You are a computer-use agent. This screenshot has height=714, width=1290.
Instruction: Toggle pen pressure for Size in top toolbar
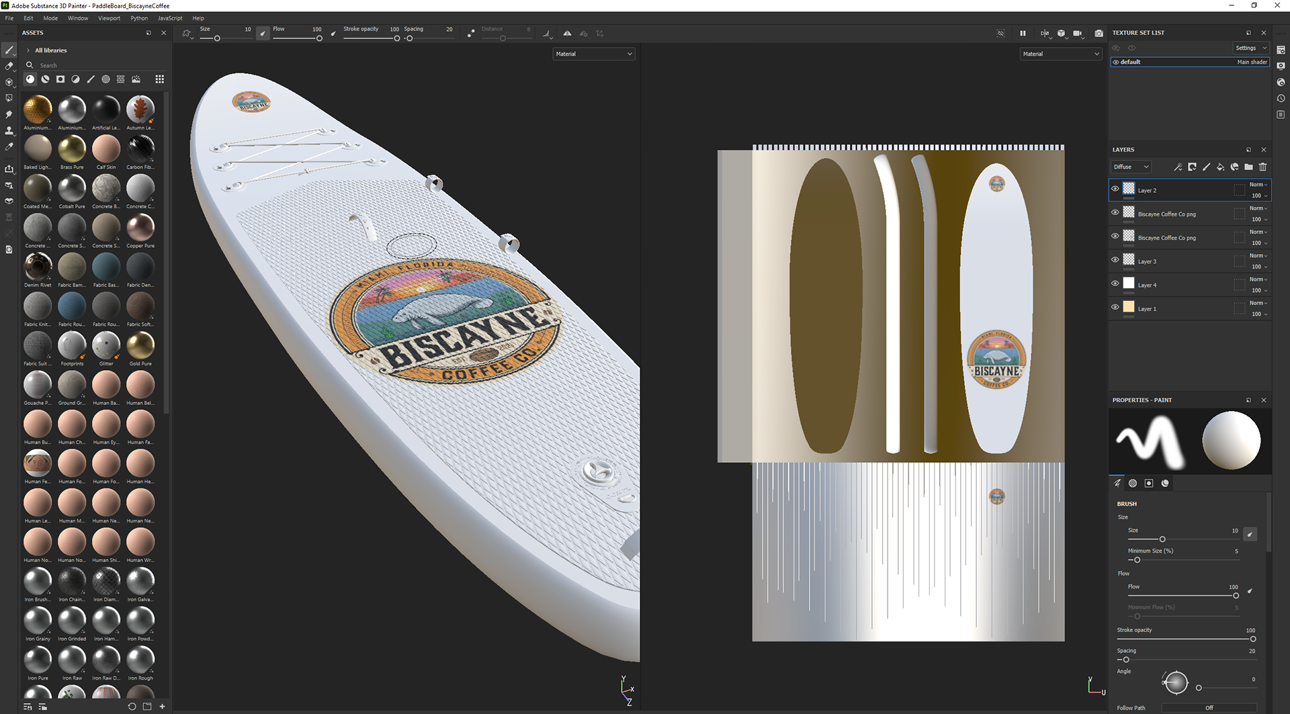[x=263, y=33]
